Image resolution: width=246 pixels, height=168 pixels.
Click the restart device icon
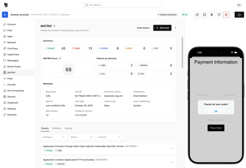[x=219, y=15]
